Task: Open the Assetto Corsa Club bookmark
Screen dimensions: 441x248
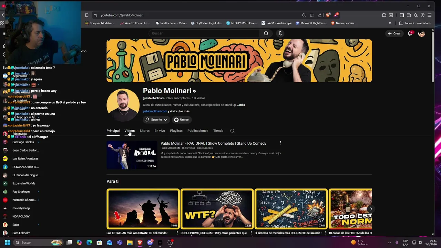Action: point(135,23)
